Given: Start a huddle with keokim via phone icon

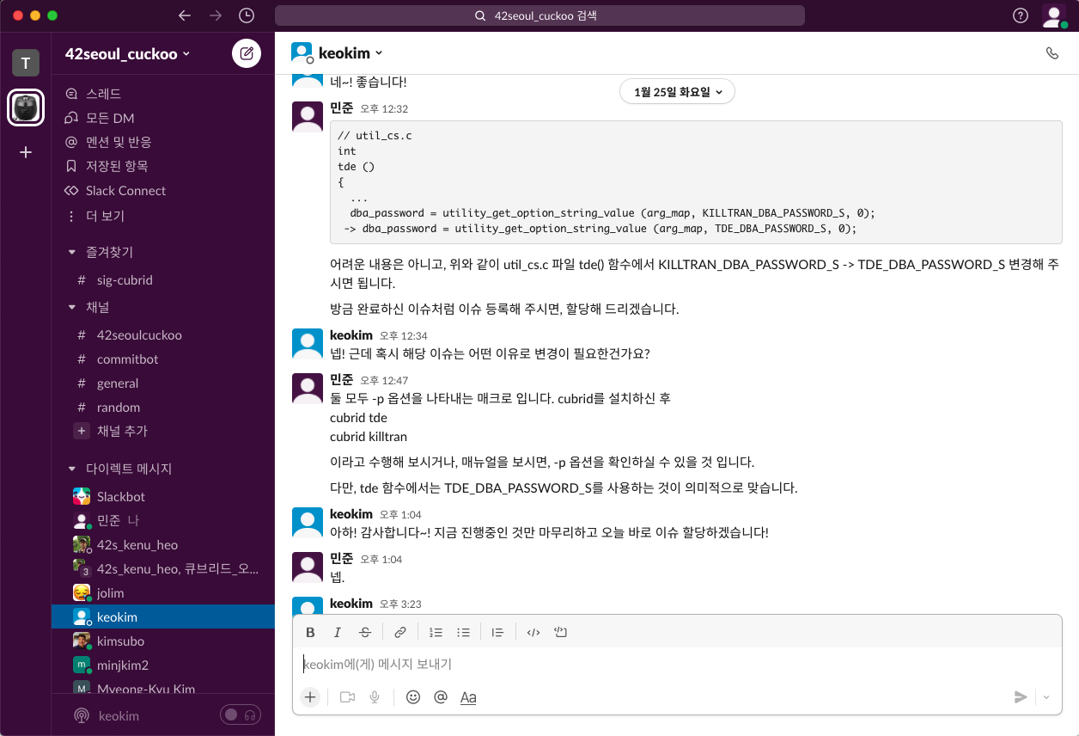Looking at the screenshot, I should tap(1052, 52).
